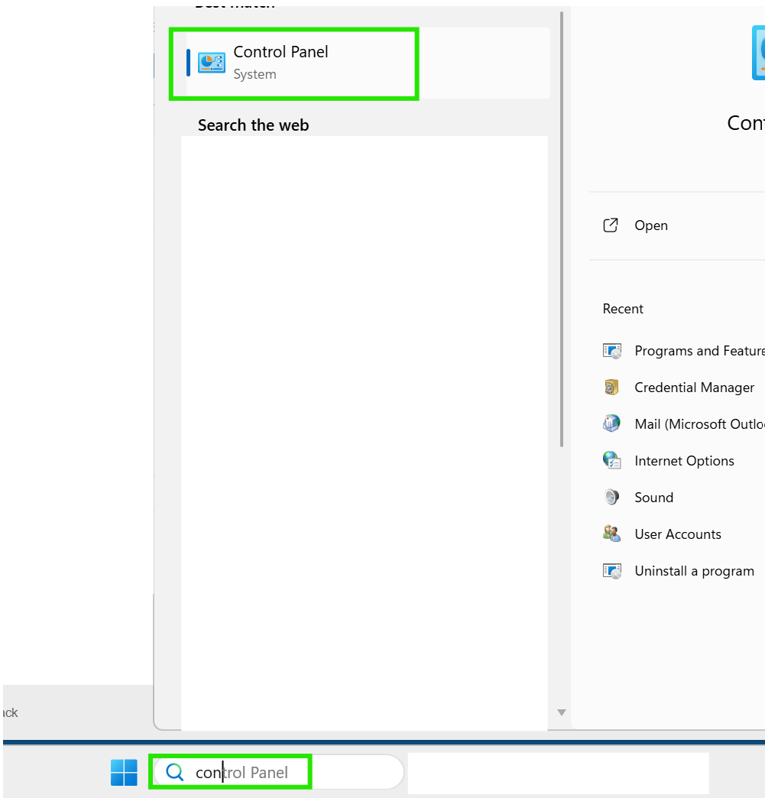Click the scroll down arrow in results
765x798 pixels.
[562, 712]
